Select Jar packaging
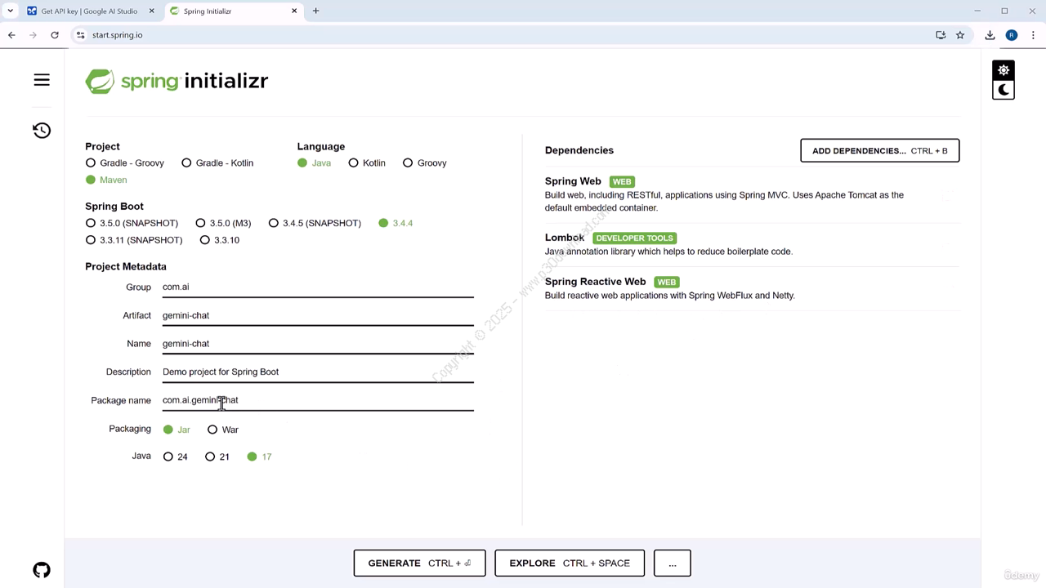Image resolution: width=1046 pixels, height=588 pixels. [177, 430]
